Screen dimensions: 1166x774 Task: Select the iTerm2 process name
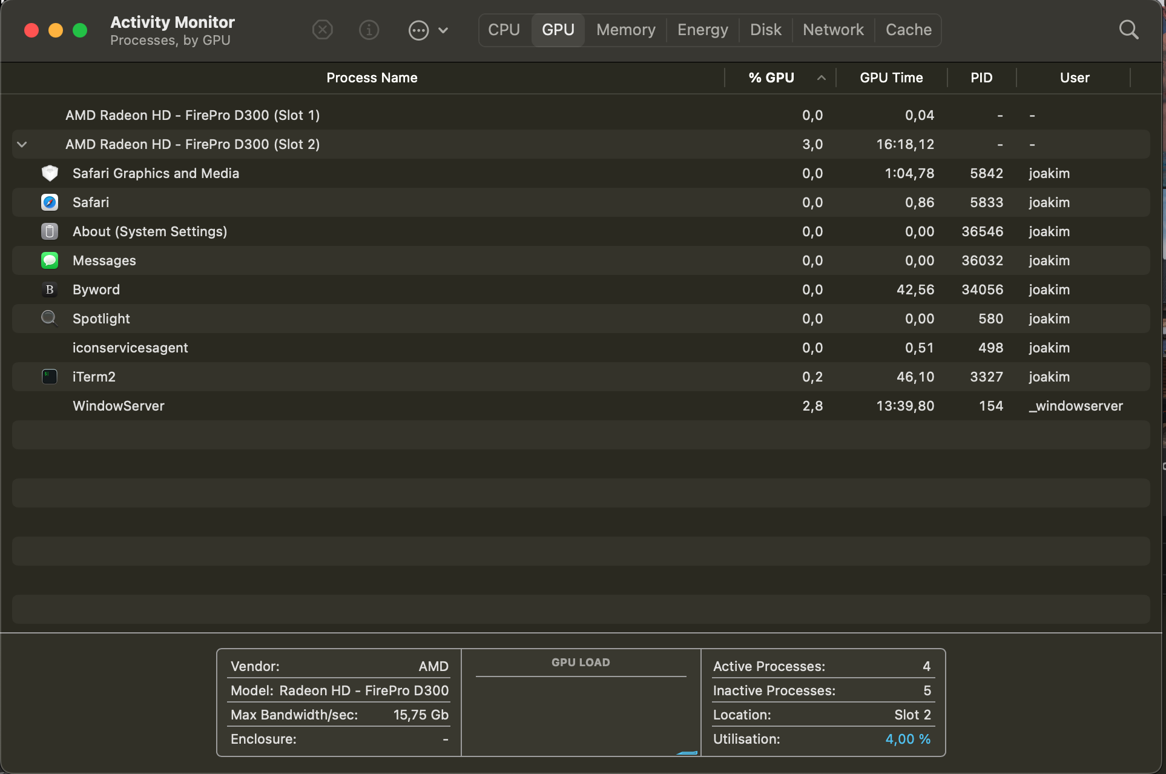pyautogui.click(x=94, y=377)
